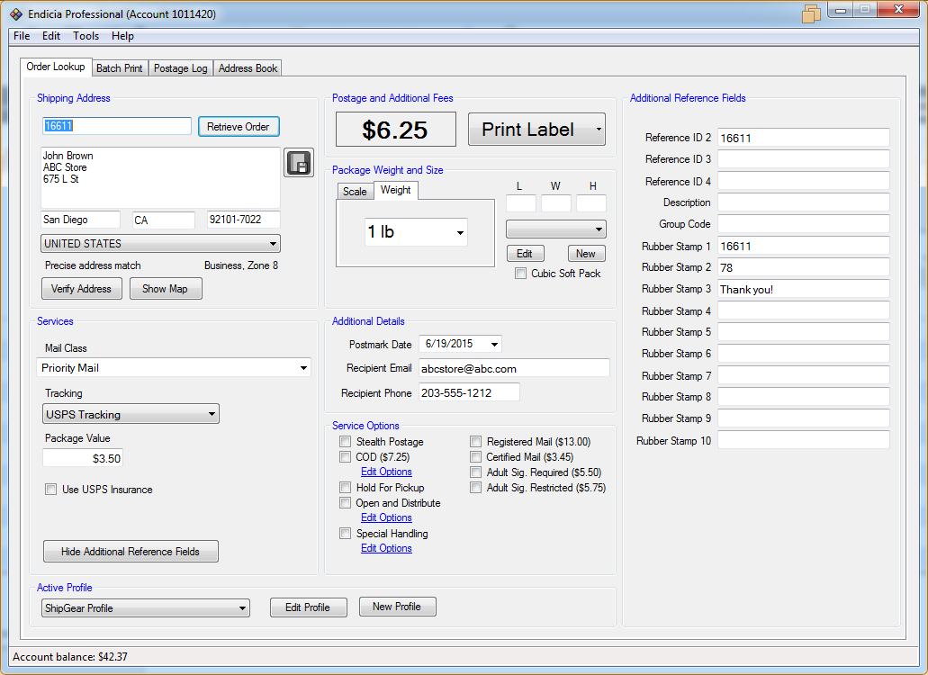Switch to the Postage Log tab
928x675 pixels.
[x=181, y=68]
